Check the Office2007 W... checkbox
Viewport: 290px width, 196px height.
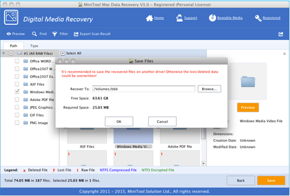point(17,69)
